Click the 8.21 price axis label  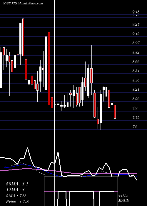(x=136, y=89)
